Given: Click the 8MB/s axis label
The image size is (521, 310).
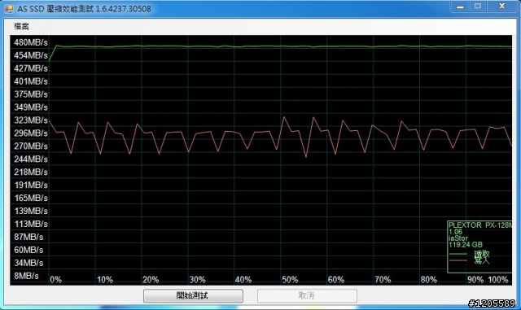Looking at the screenshot, I should pos(26,276).
